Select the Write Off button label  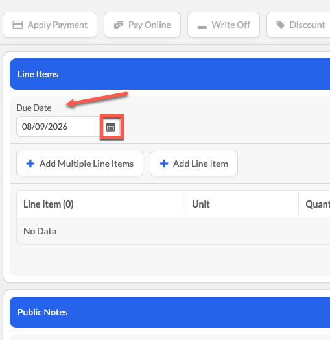231,25
